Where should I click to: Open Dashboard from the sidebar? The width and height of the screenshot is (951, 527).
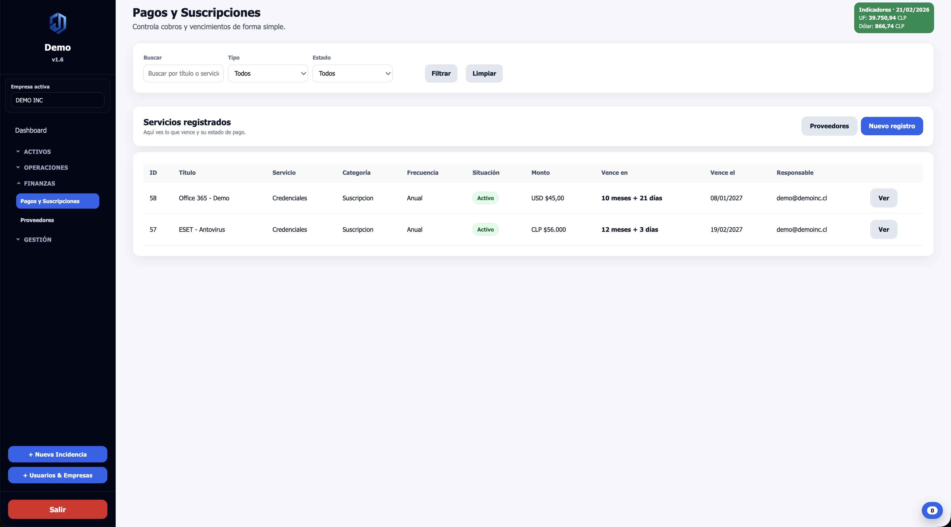point(31,130)
